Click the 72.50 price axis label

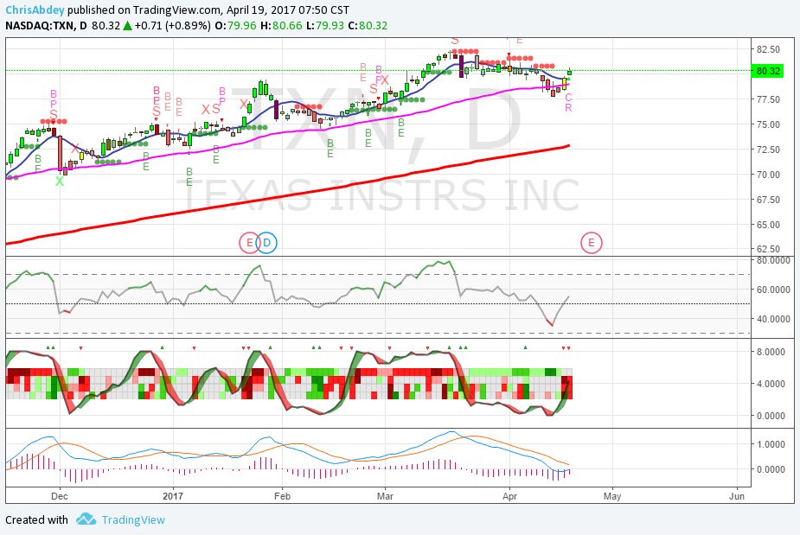coord(768,150)
